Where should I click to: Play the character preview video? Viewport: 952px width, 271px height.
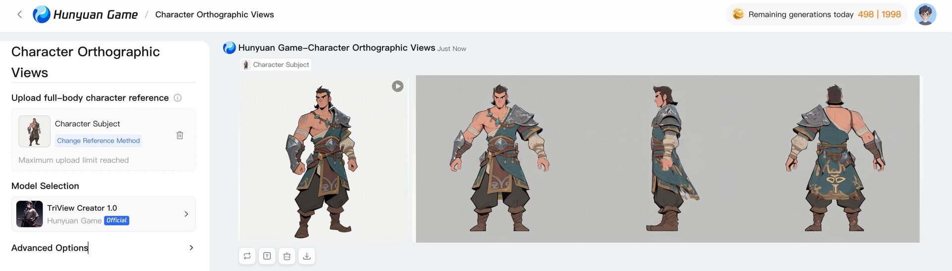398,86
